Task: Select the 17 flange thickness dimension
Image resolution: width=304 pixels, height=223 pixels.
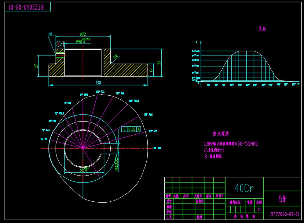Action: coord(151,70)
